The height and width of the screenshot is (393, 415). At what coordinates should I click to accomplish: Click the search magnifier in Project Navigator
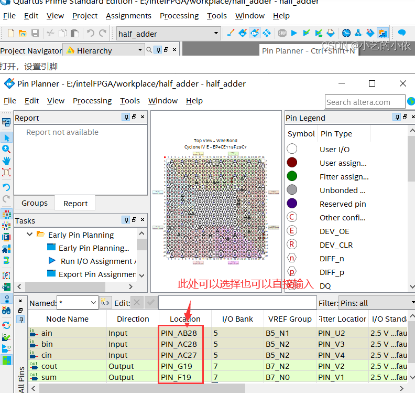tap(149, 50)
